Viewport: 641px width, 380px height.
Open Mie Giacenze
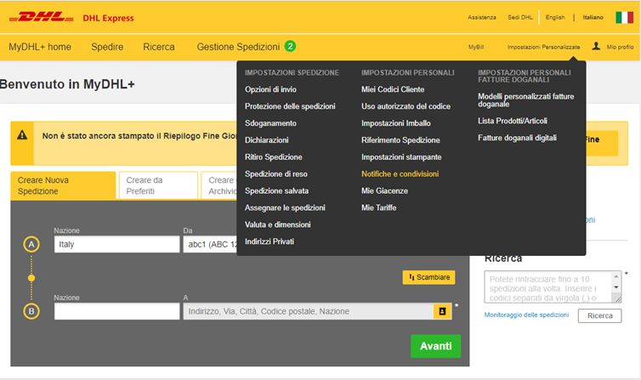384,190
